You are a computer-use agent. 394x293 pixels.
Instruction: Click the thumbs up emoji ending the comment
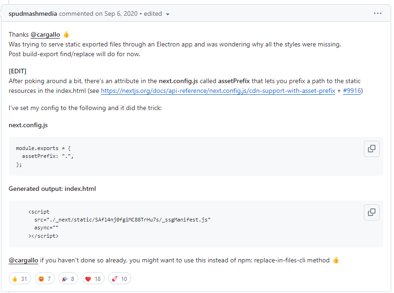(x=336, y=260)
